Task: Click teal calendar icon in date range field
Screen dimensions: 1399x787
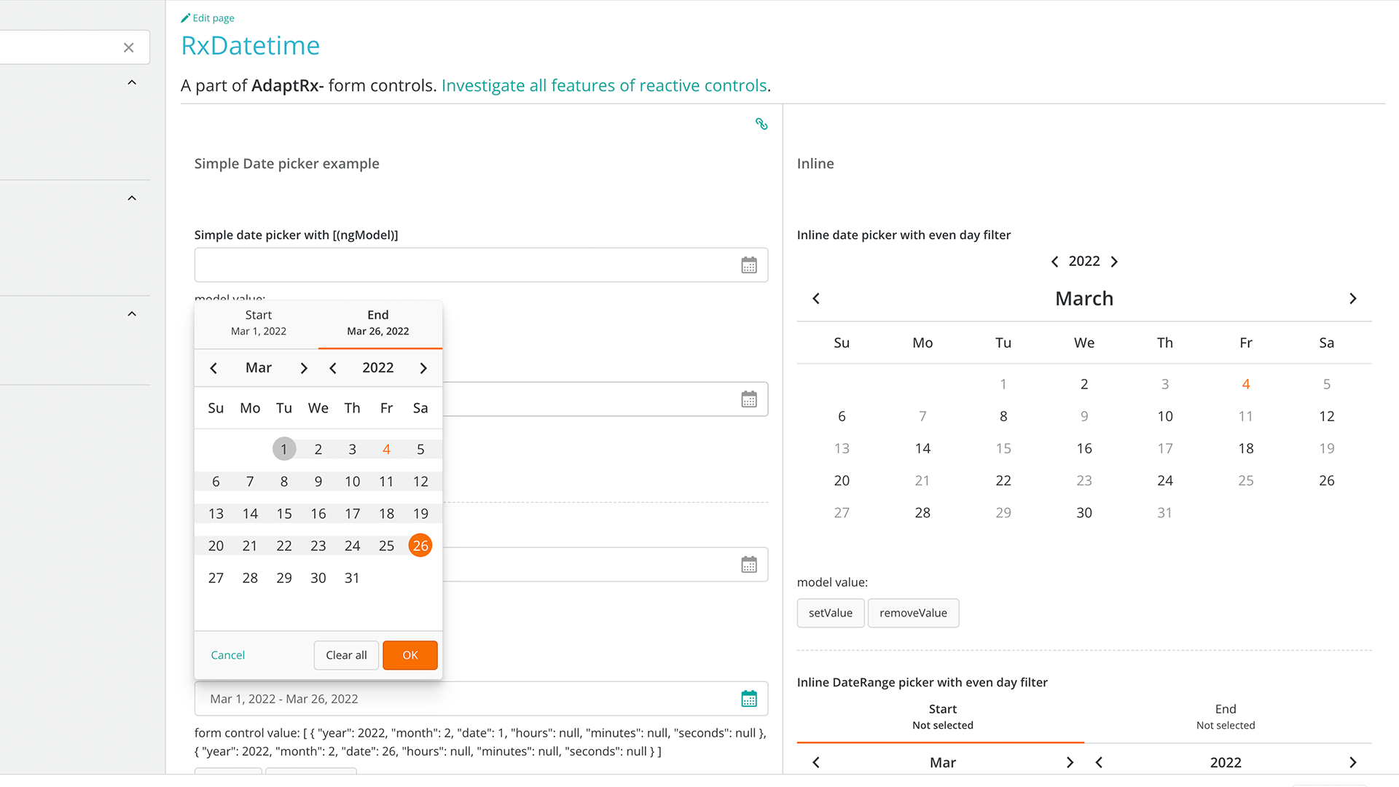Action: tap(749, 699)
